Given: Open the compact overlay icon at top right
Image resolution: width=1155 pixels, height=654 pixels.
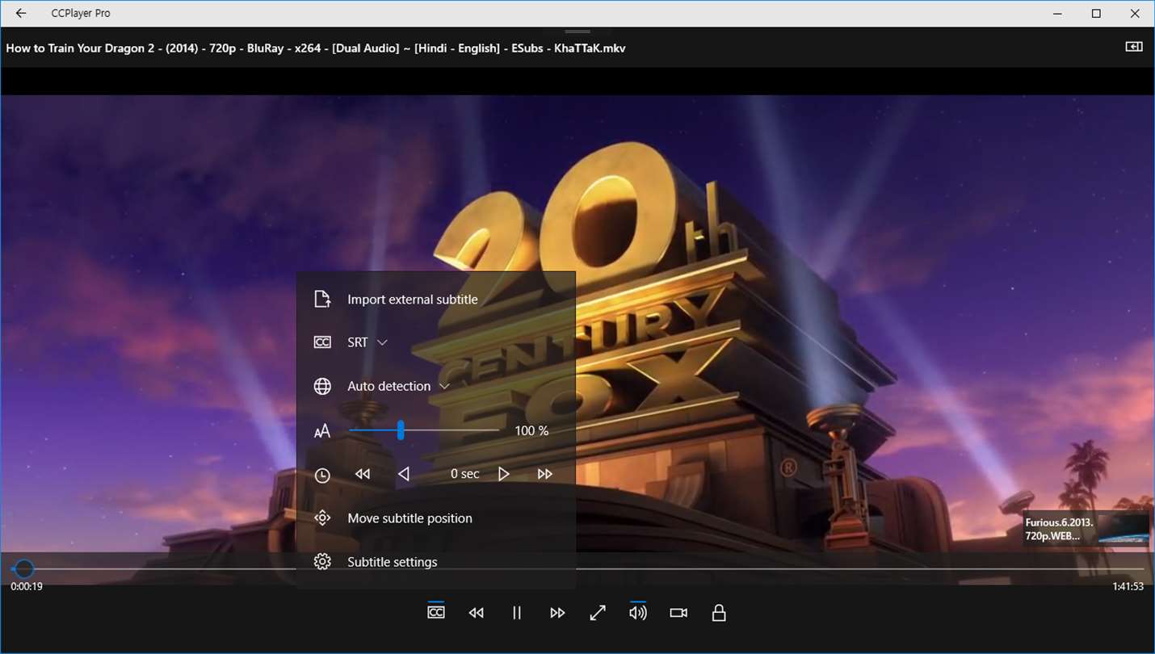Looking at the screenshot, I should [x=1134, y=47].
